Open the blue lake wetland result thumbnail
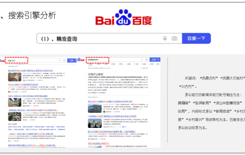This screenshot has width=245, height=155. coord(95,108)
